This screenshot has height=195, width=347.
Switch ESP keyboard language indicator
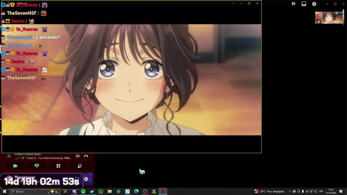tap(321, 191)
